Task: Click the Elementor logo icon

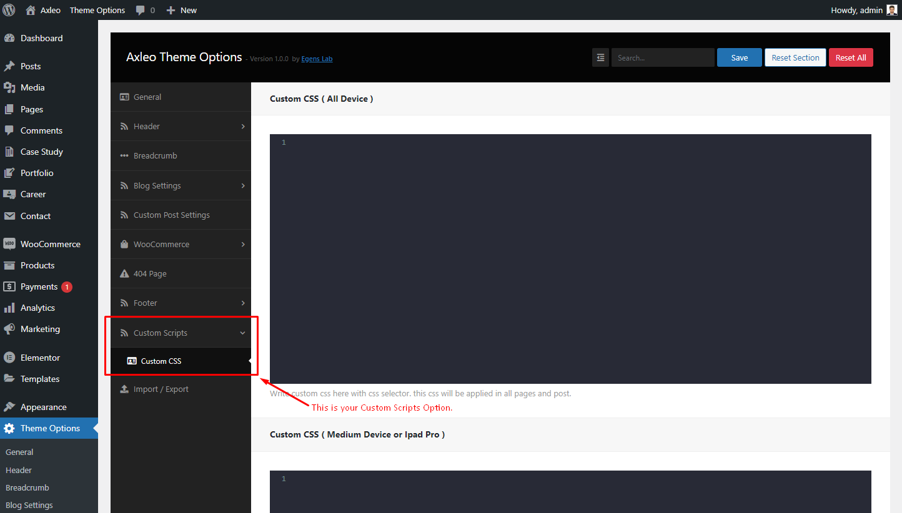Action: (x=9, y=358)
